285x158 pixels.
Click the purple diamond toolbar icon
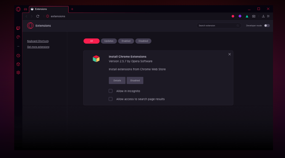(240, 16)
